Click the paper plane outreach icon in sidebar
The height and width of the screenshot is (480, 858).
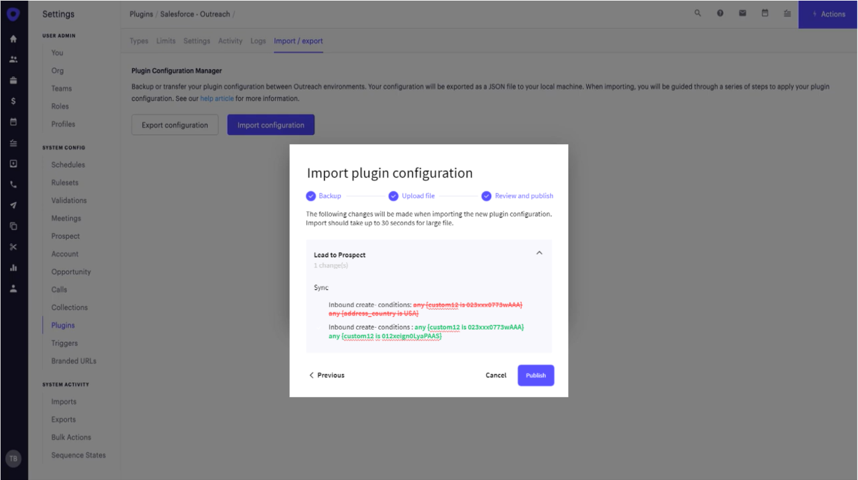tap(13, 205)
